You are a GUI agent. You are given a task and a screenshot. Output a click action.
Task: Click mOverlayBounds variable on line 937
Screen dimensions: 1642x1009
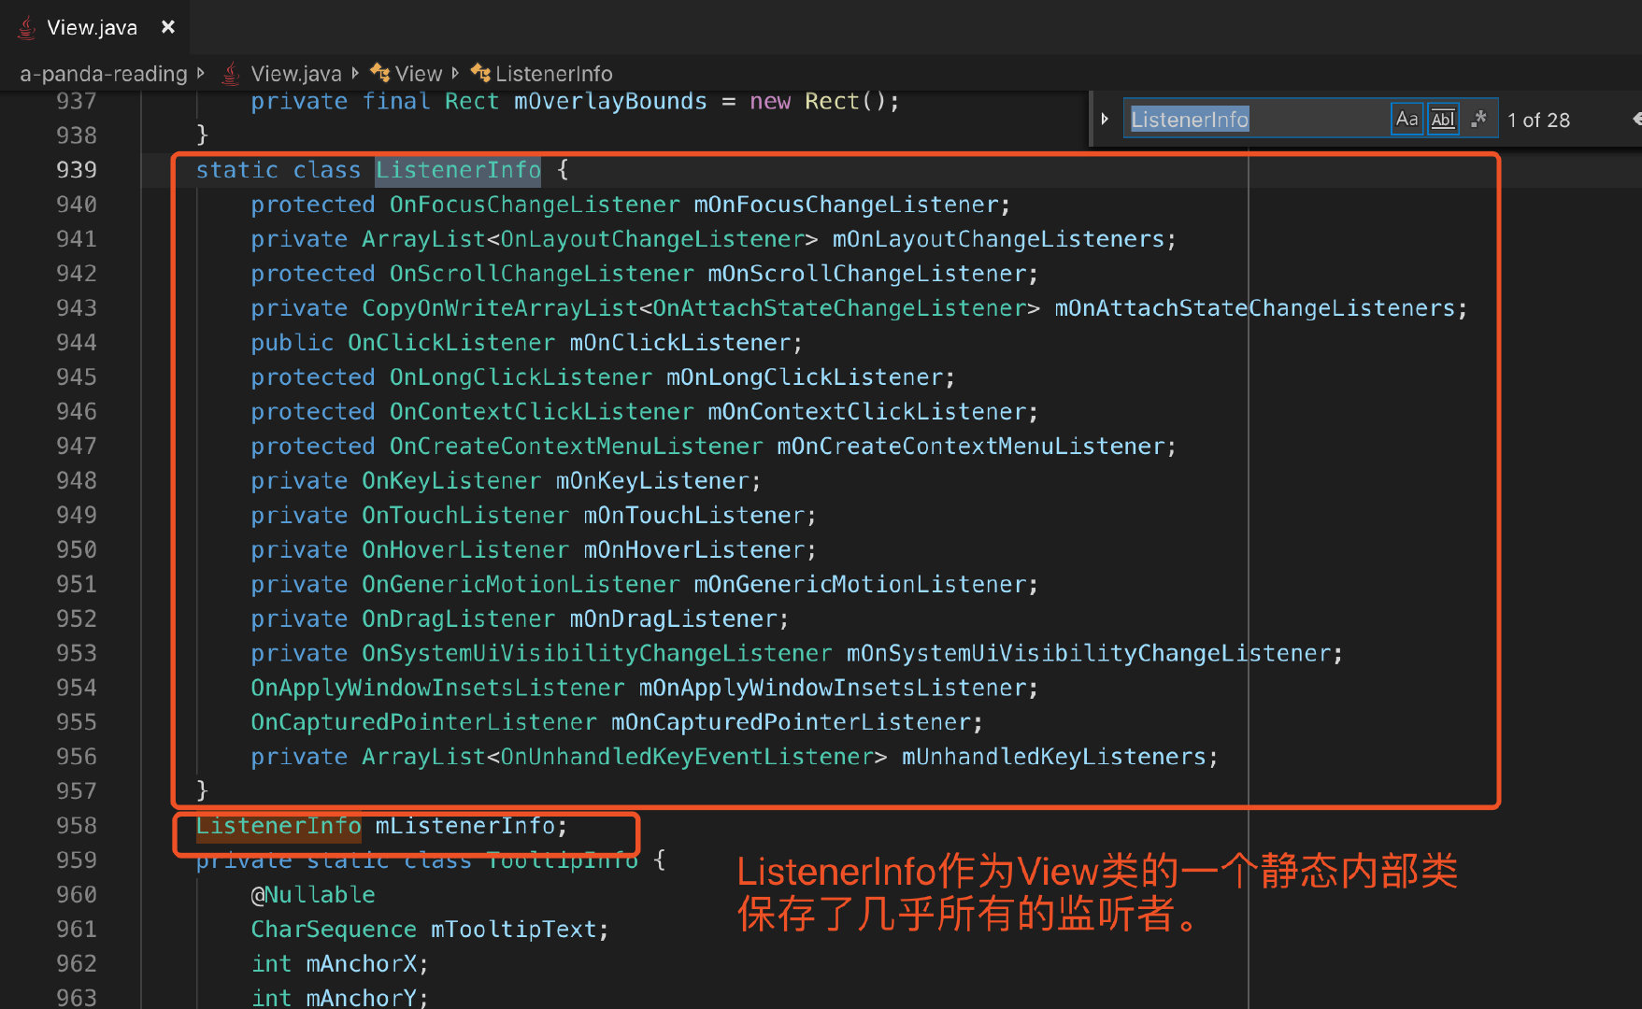(610, 102)
